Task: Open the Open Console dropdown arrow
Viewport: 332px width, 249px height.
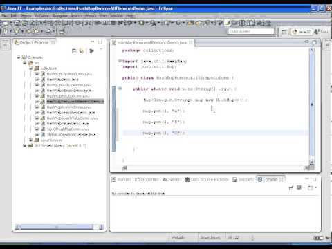Action: pos(315,188)
